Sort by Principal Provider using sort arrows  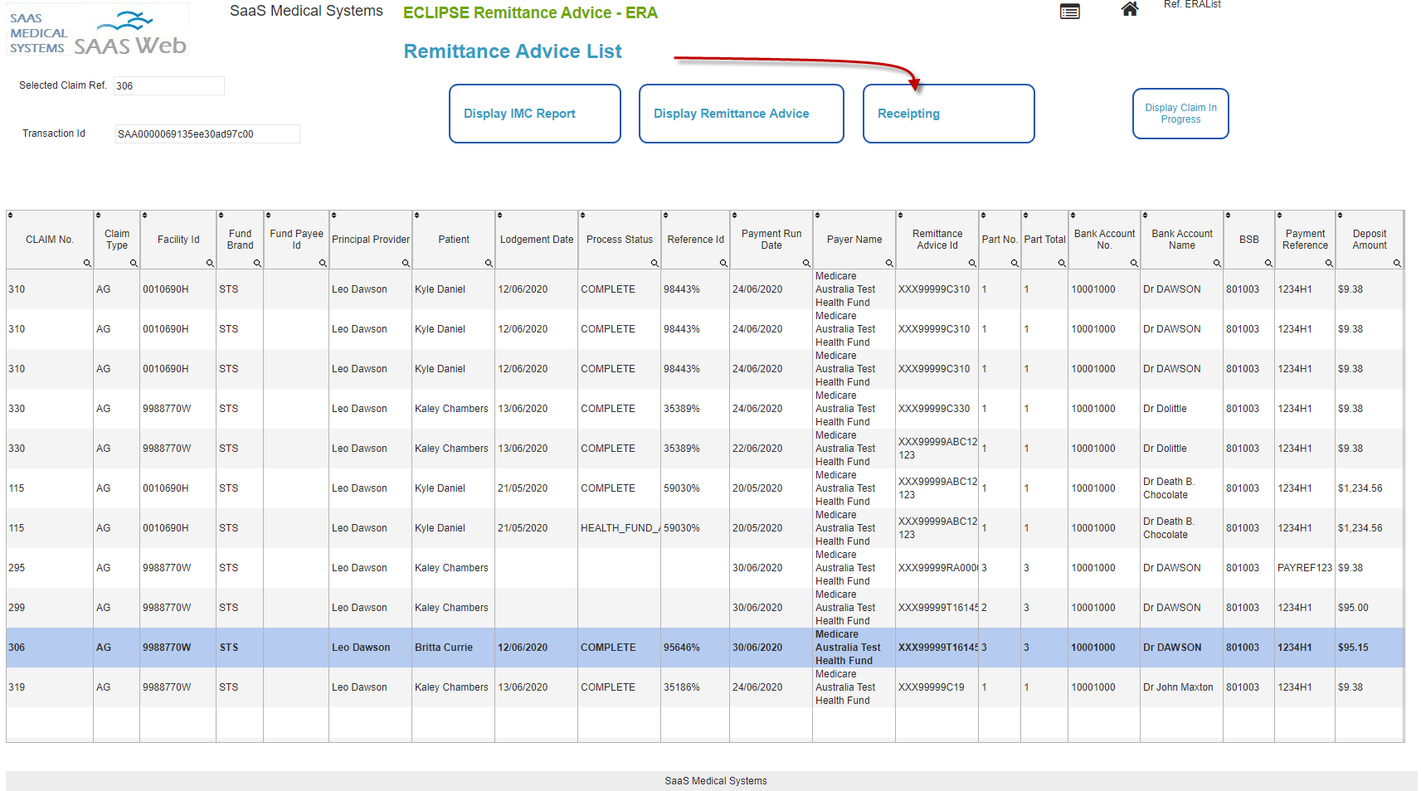(x=333, y=216)
